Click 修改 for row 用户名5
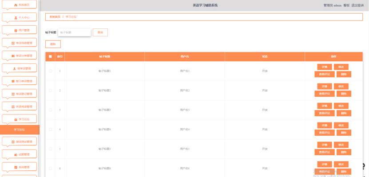The height and width of the screenshot is (177, 369). tap(341, 145)
